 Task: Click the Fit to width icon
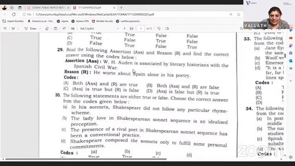point(131,29)
